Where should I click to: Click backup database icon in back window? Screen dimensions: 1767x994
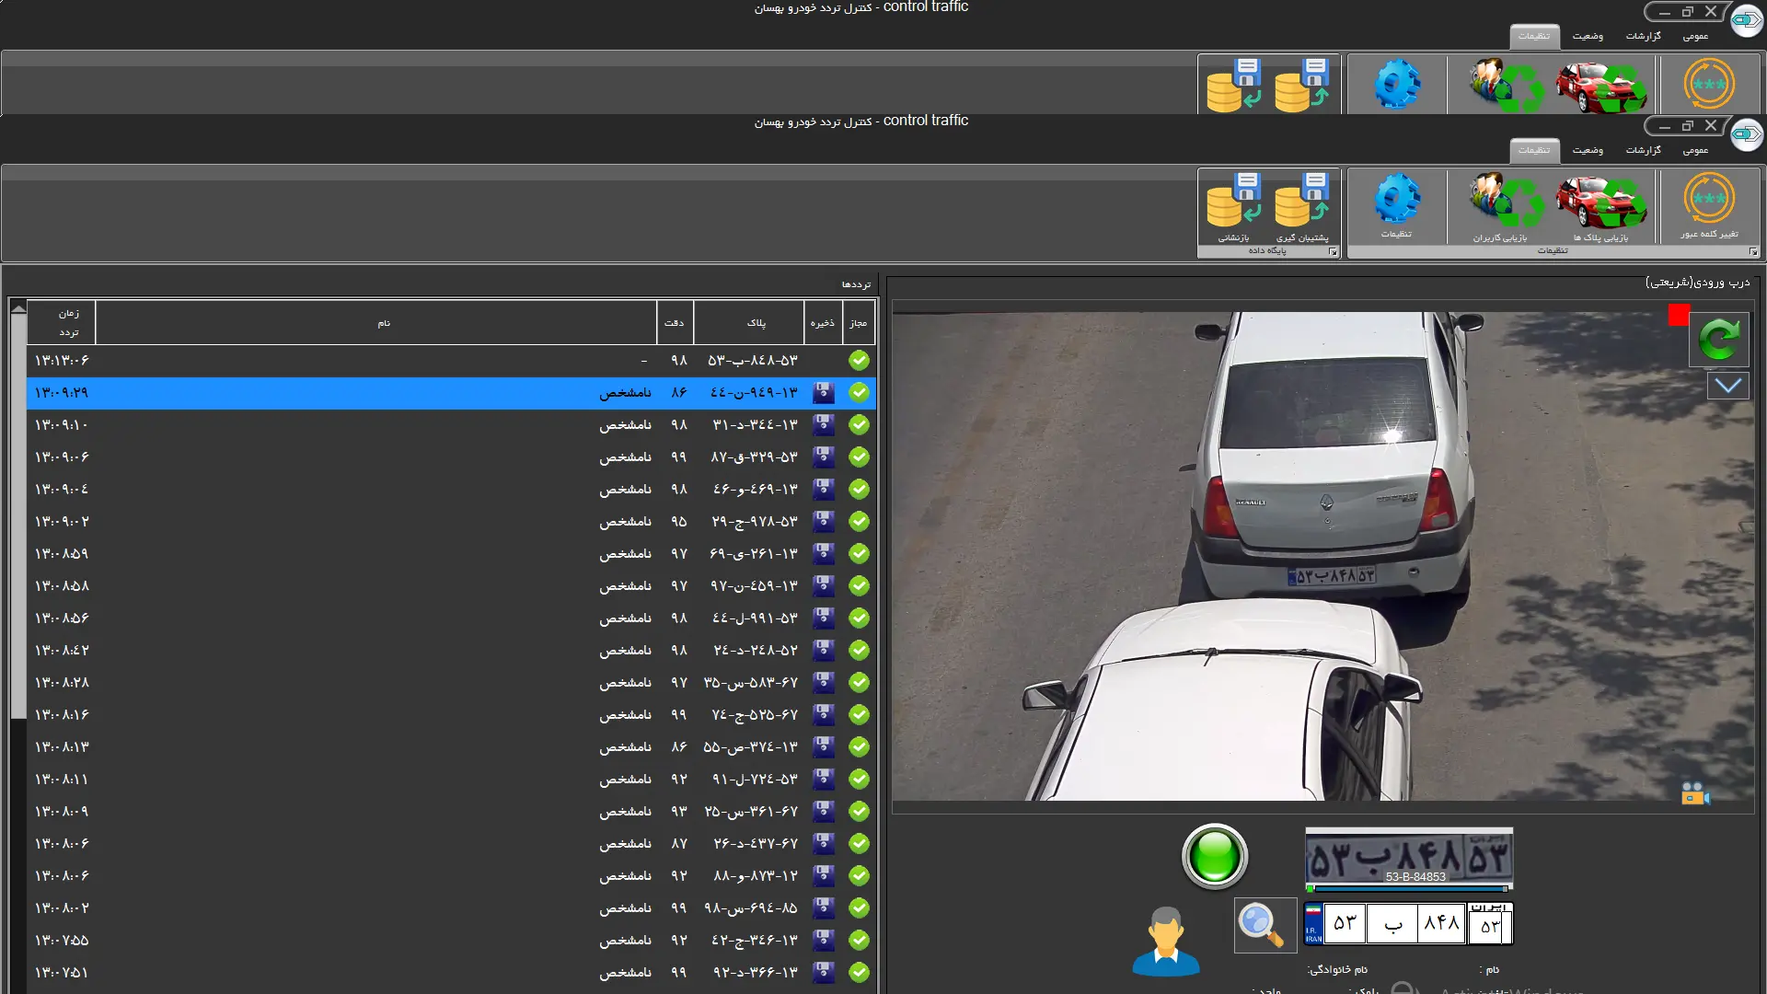[1302, 86]
